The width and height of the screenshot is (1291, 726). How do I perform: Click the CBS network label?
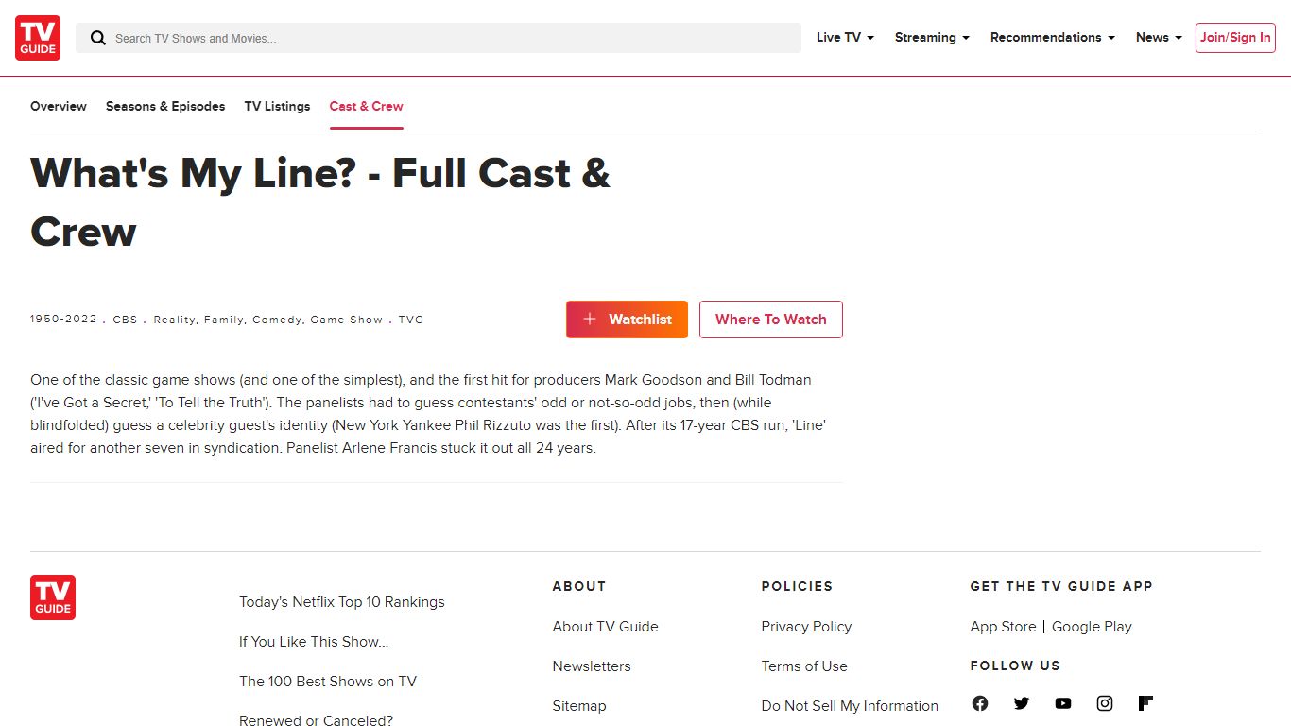pyautogui.click(x=125, y=320)
